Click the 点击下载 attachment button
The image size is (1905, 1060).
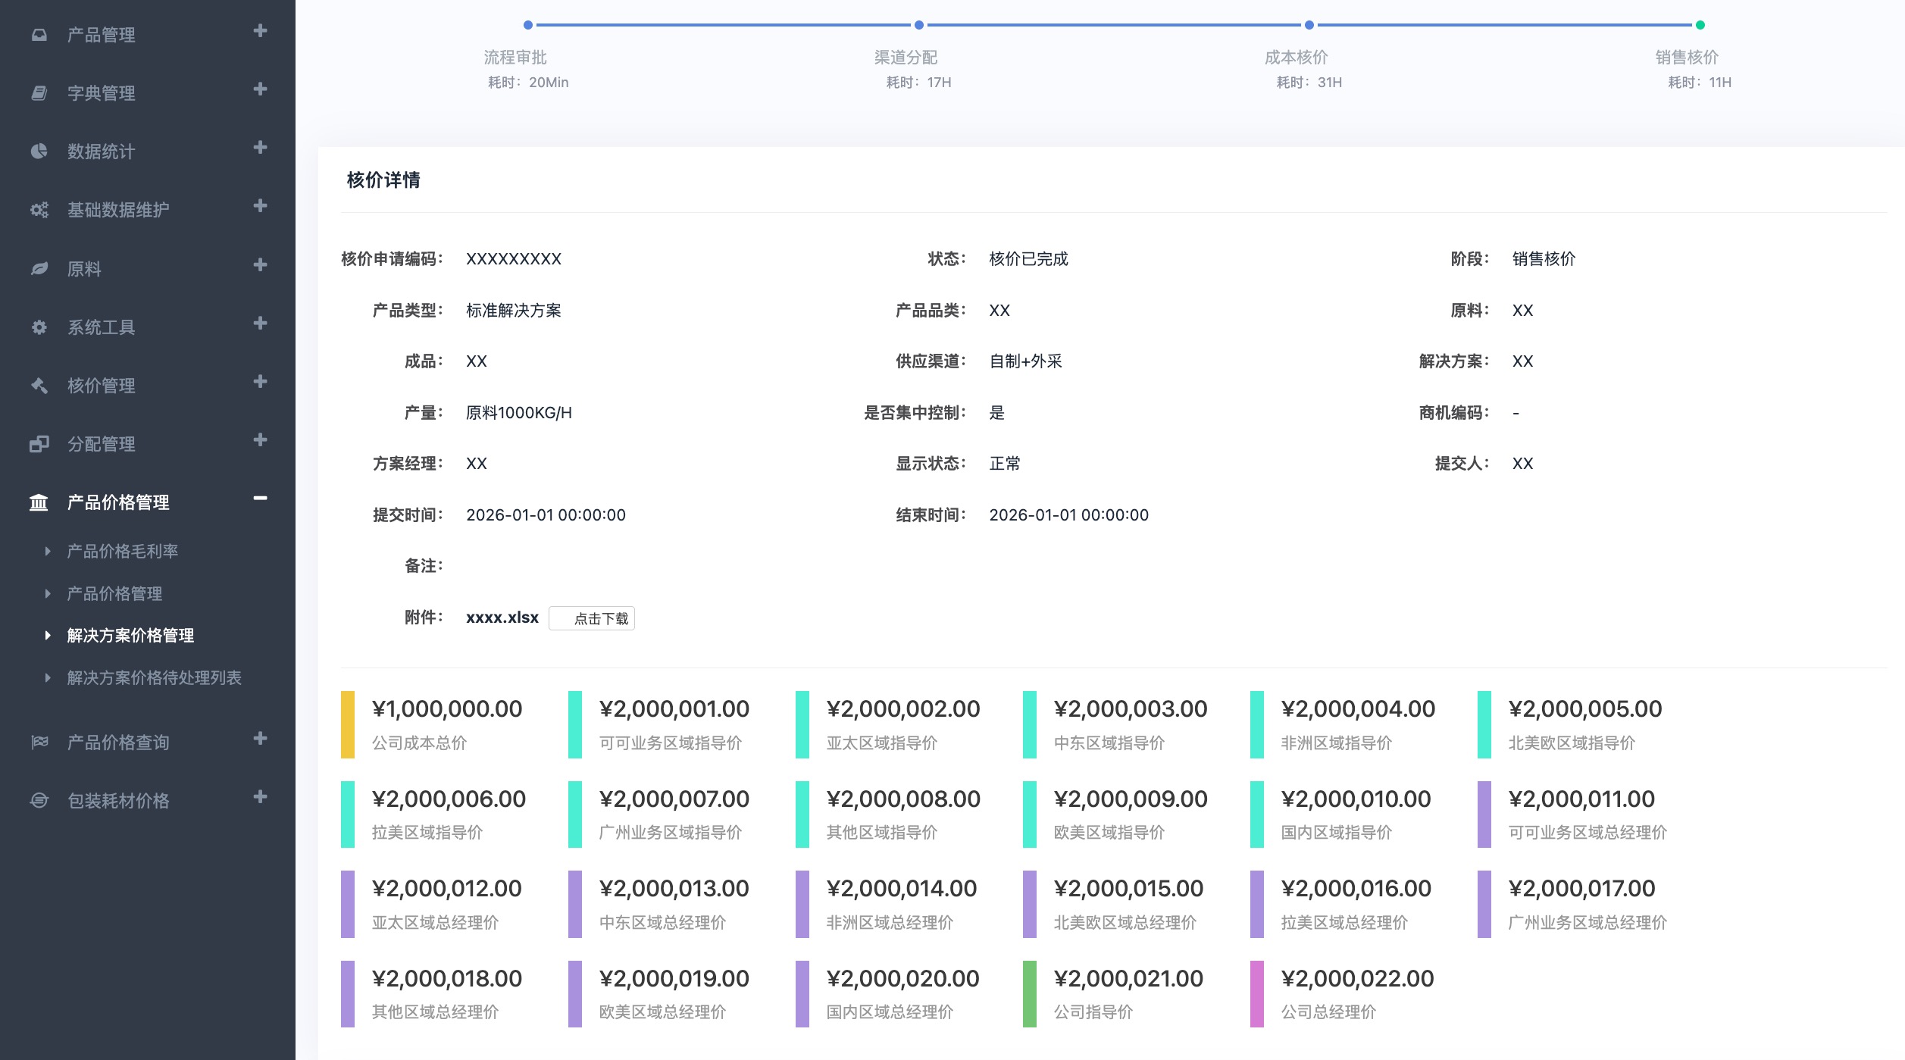coord(592,618)
